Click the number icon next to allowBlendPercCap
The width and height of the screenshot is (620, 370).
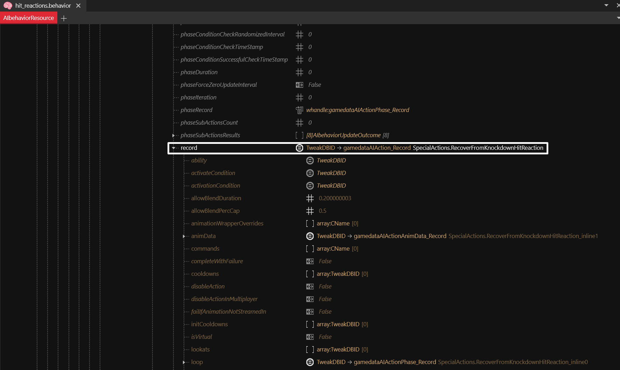(x=310, y=211)
